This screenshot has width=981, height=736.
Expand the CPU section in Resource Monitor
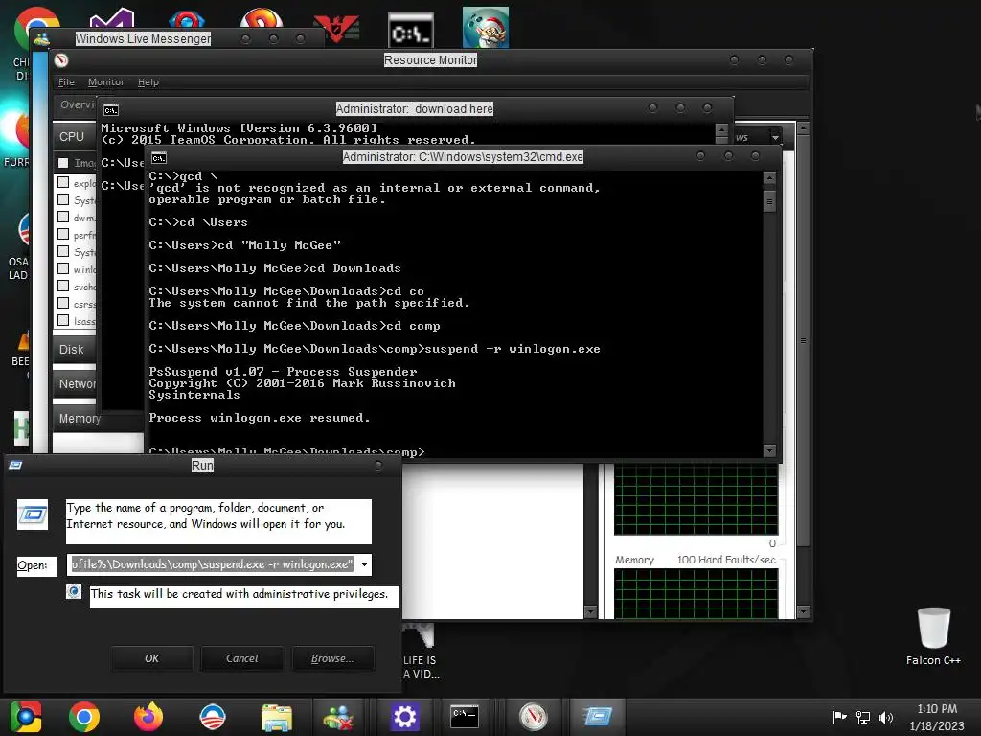(75, 136)
